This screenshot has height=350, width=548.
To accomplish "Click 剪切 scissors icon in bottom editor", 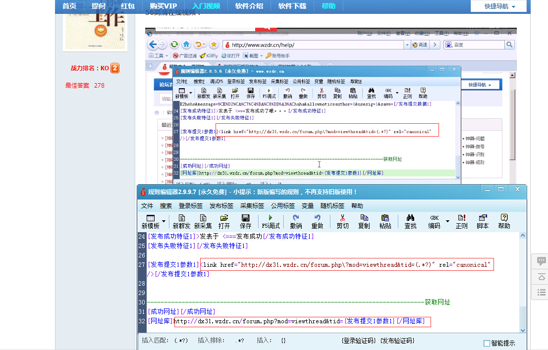I will (342, 221).
